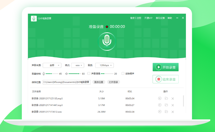Delete recording 新录音-20201217173612.wav
Viewport: 215px width, 132px height.
point(173,112)
